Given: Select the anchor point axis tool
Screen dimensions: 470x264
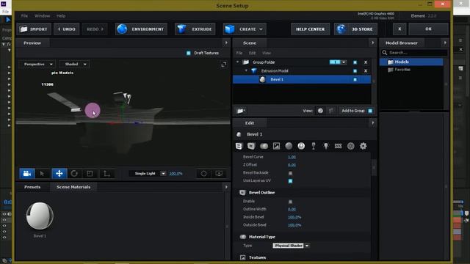Looking at the screenshot, I should (106, 174).
